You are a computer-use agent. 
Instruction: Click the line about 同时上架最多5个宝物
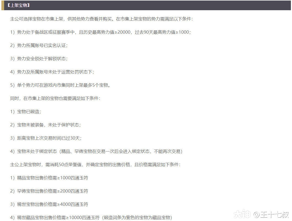click(61, 85)
